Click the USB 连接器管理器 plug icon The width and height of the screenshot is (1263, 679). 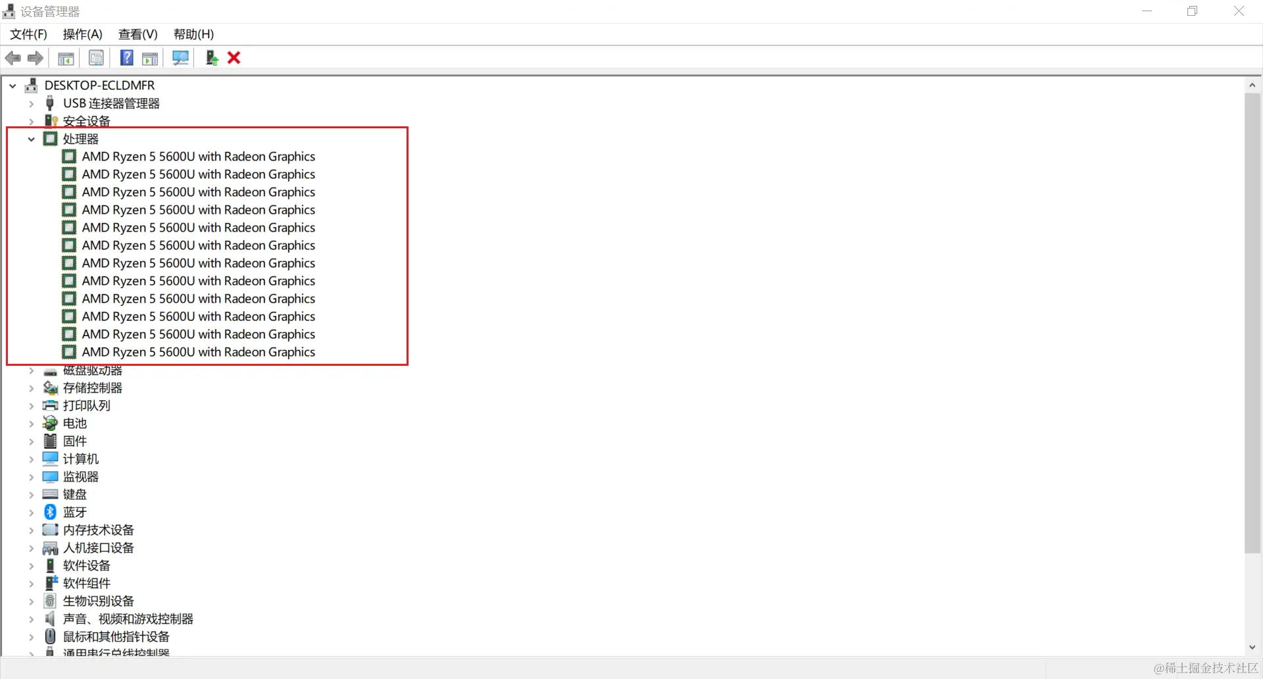[x=50, y=103]
